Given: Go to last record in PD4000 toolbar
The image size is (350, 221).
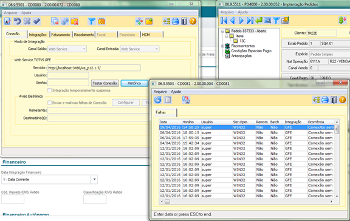Looking at the screenshot, I should [x=250, y=21].
